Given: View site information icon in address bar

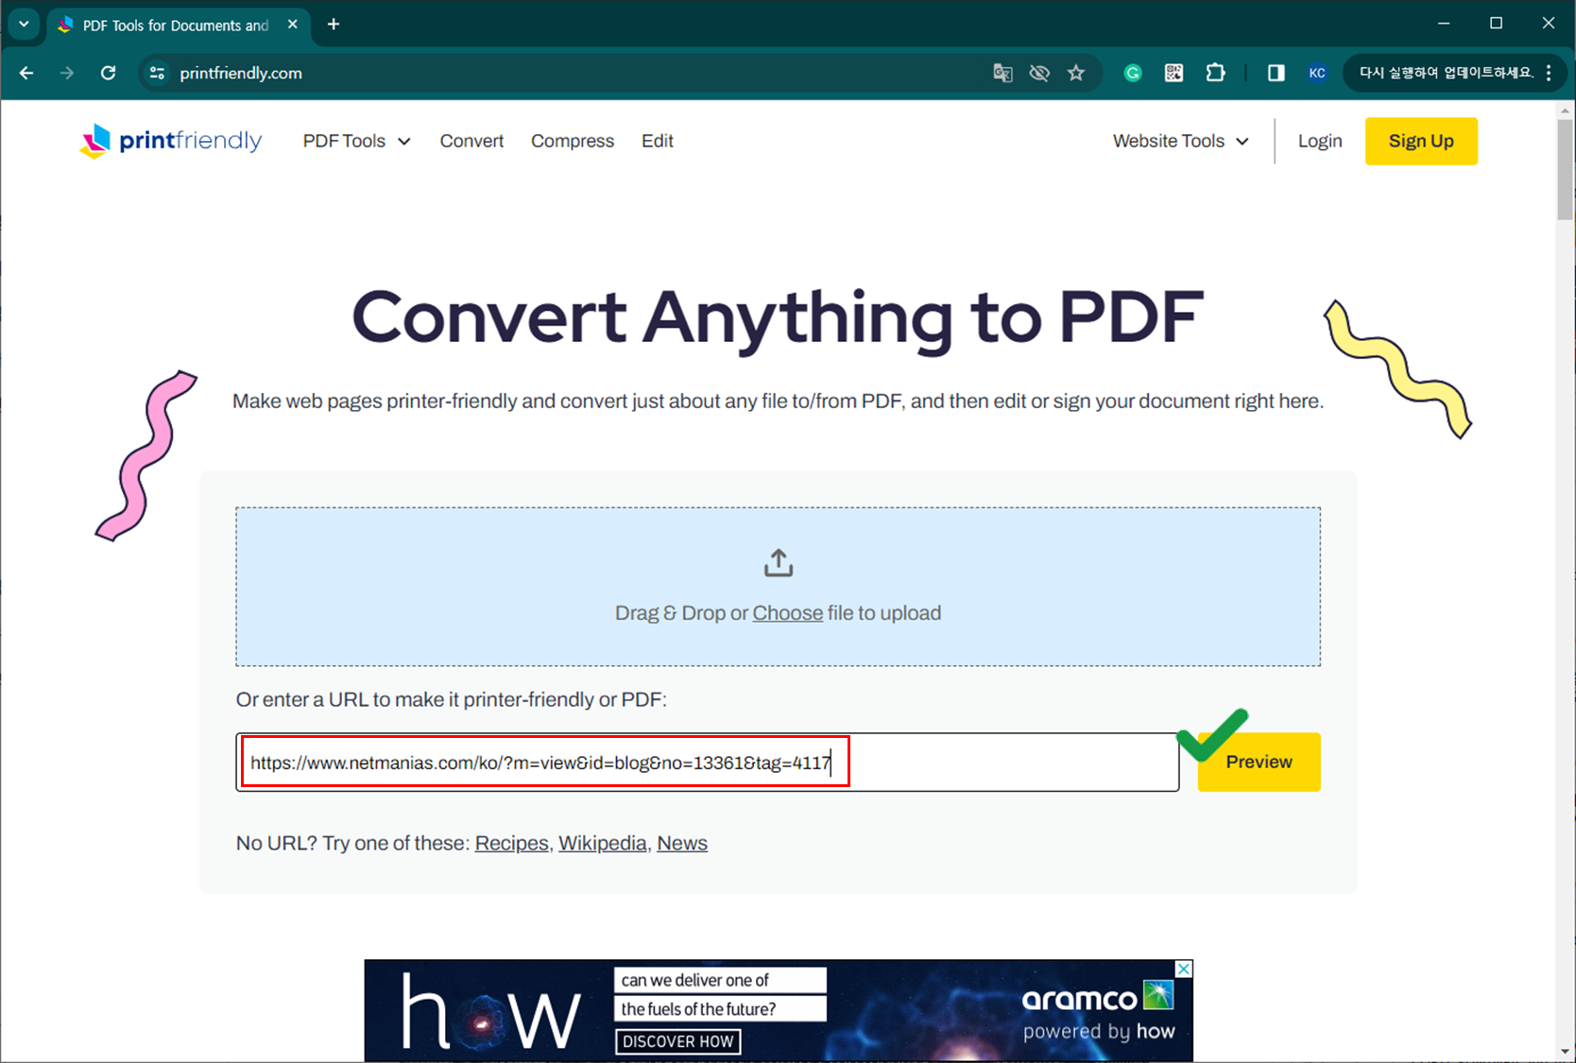Looking at the screenshot, I should point(158,73).
